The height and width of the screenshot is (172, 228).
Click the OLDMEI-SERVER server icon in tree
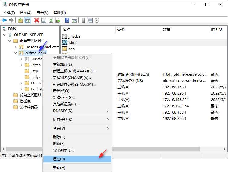pos(10,35)
